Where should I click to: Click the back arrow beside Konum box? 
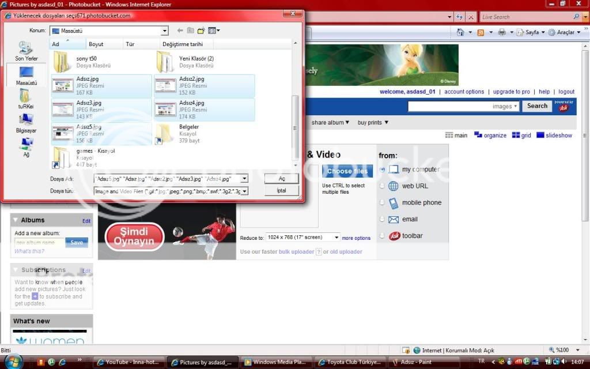(x=180, y=31)
